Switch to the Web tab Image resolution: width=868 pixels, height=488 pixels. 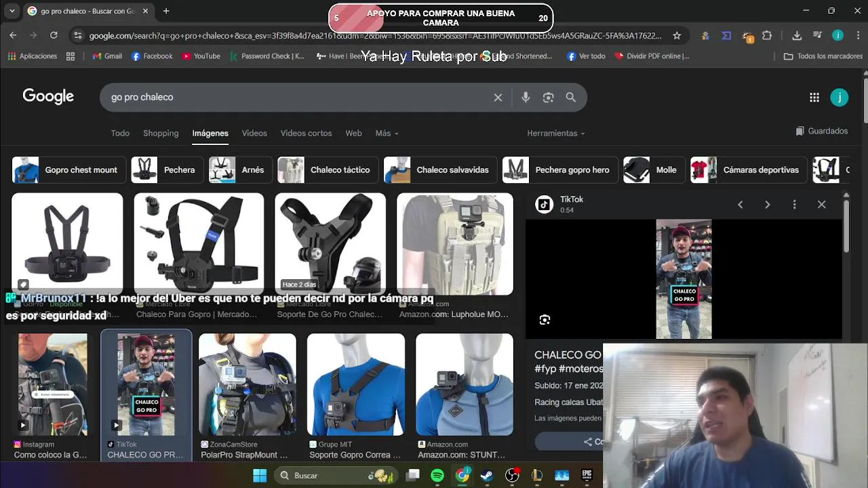coord(353,134)
